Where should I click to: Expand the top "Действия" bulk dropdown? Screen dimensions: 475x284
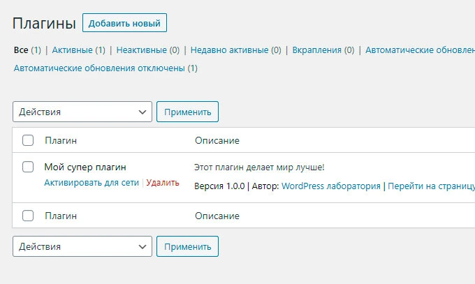coord(82,112)
